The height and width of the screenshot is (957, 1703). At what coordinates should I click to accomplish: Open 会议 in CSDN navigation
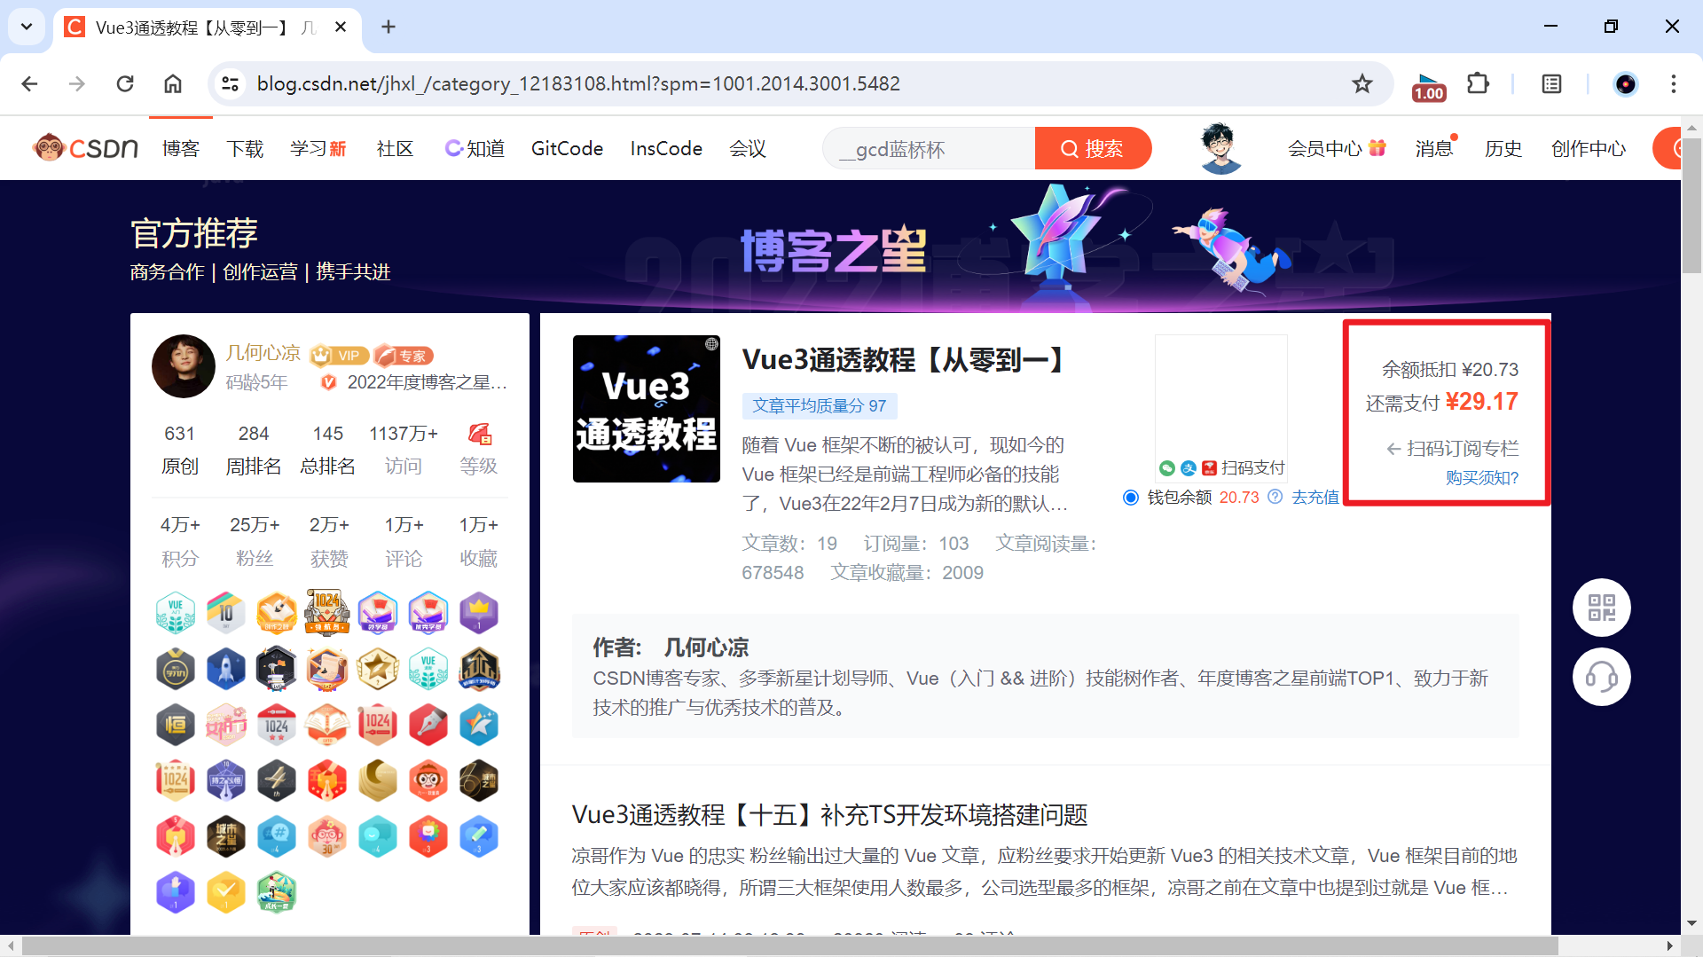(x=748, y=149)
